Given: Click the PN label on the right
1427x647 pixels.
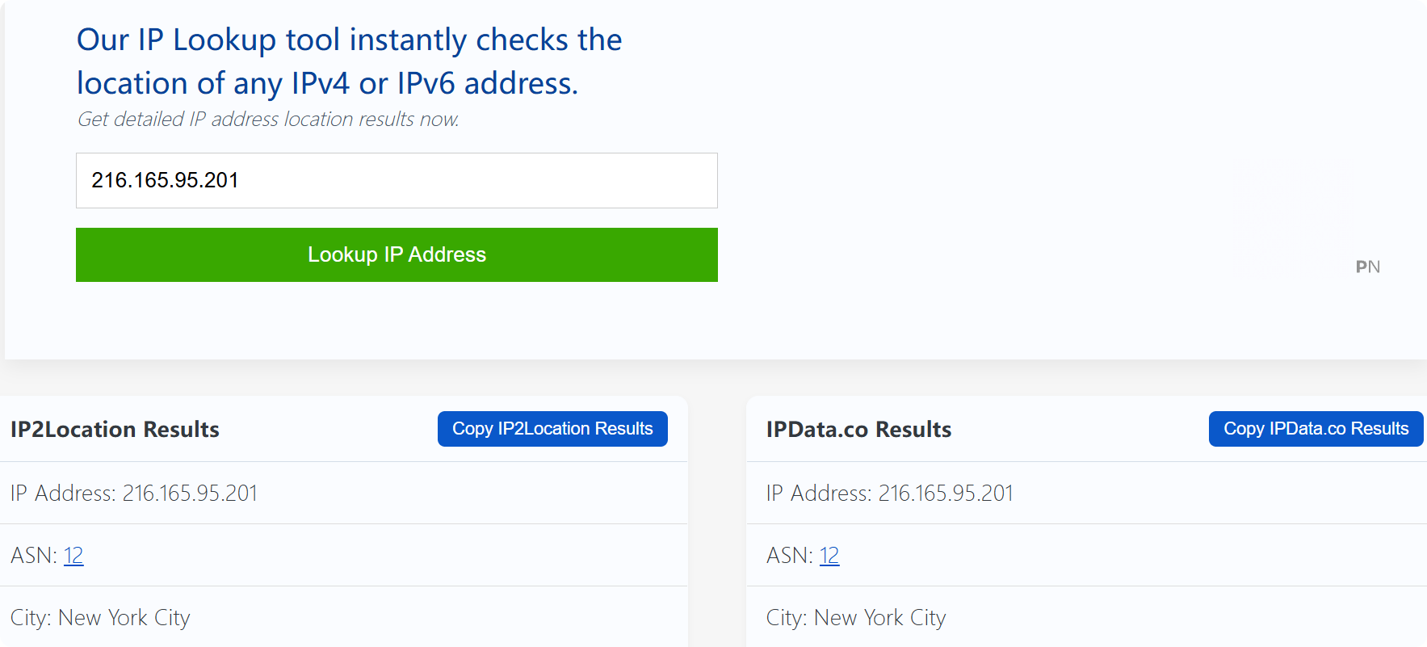Looking at the screenshot, I should point(1367,267).
